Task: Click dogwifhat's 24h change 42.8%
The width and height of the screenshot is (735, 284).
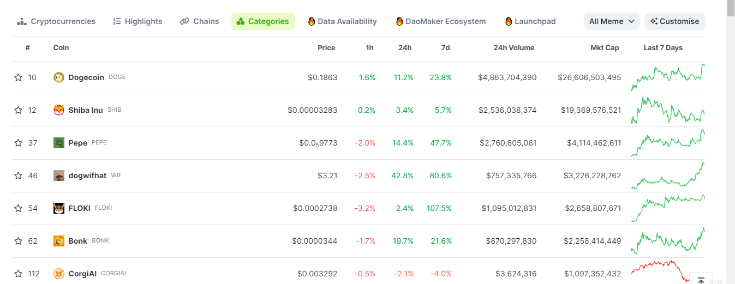Action: [x=403, y=176]
